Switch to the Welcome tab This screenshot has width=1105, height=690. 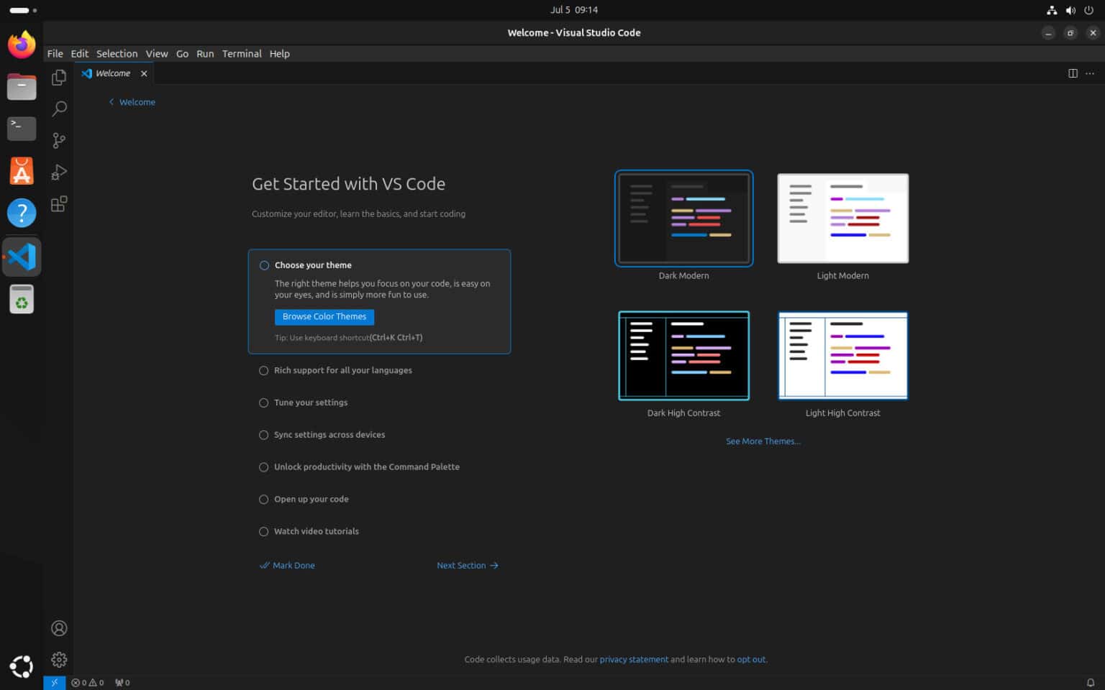(112, 73)
